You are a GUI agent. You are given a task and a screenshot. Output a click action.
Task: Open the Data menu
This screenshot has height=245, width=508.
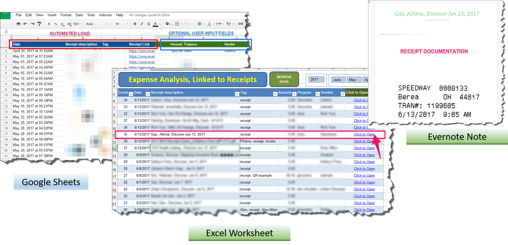coord(79,15)
